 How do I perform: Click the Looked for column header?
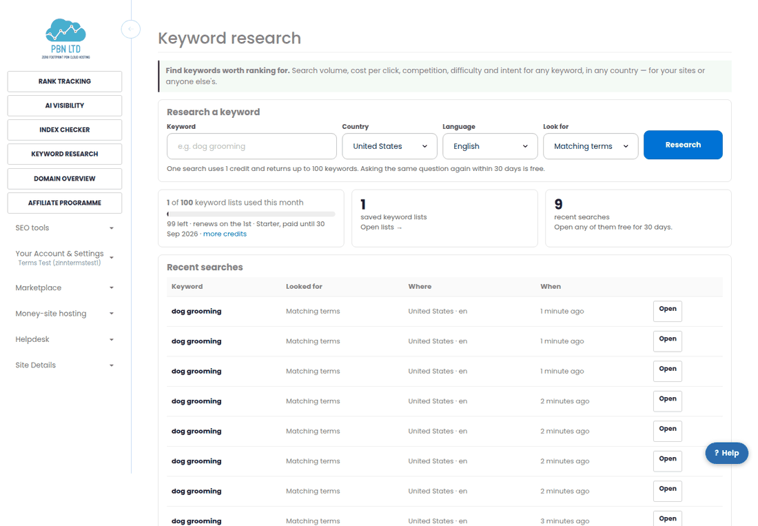pos(304,286)
